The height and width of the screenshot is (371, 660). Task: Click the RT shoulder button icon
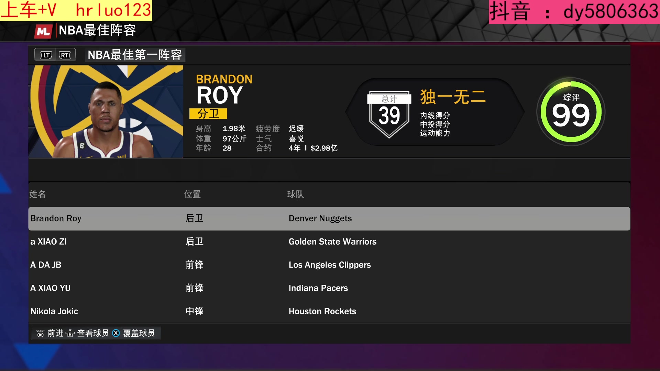tap(65, 55)
